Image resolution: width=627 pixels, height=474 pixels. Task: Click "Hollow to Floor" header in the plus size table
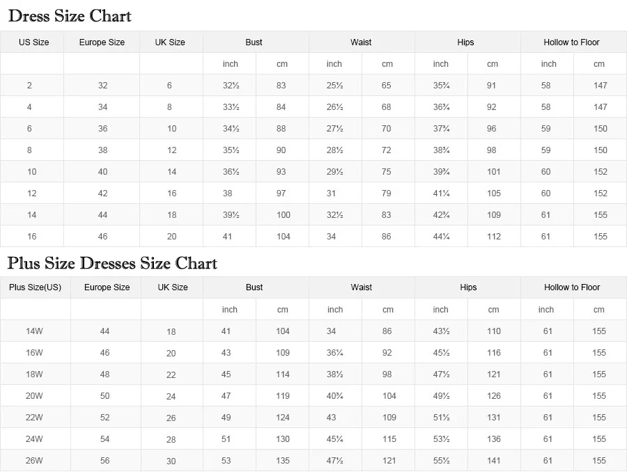(572, 287)
